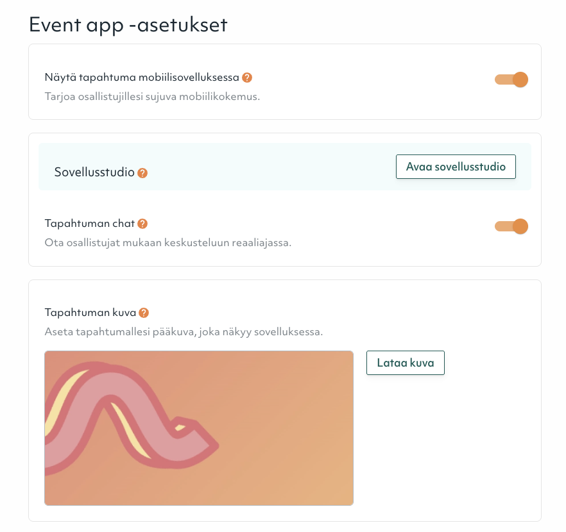Click the Event app -asetukset heading
This screenshot has width=566, height=532.
click(x=128, y=24)
